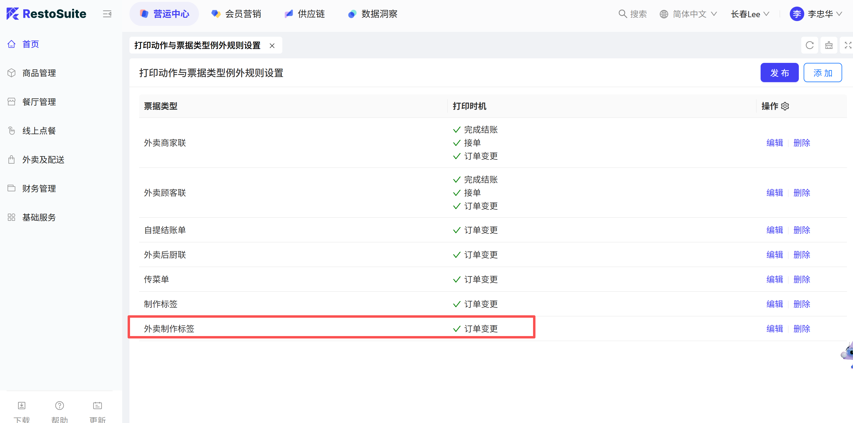Click the search magnifier icon
Viewport: 853px width, 423px height.
622,14
